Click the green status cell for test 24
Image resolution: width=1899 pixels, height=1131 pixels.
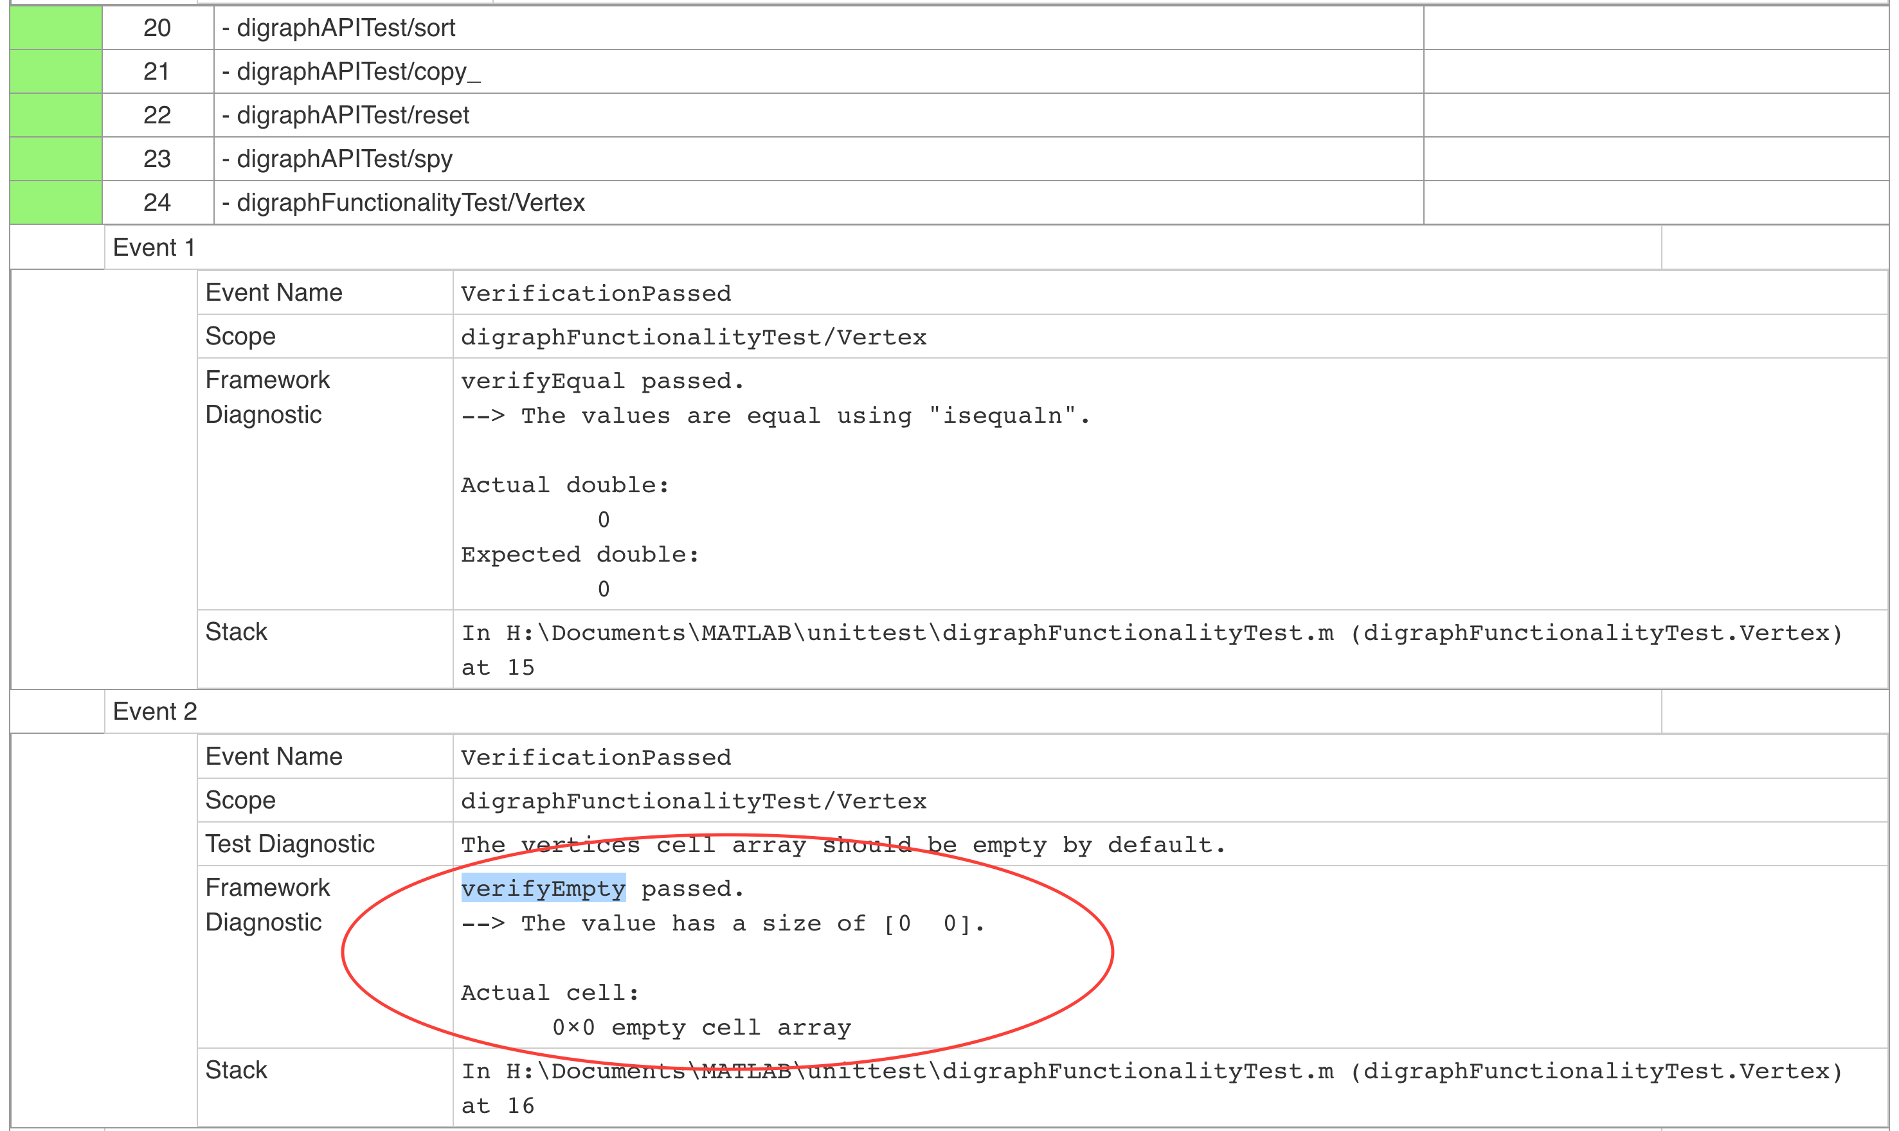[56, 202]
